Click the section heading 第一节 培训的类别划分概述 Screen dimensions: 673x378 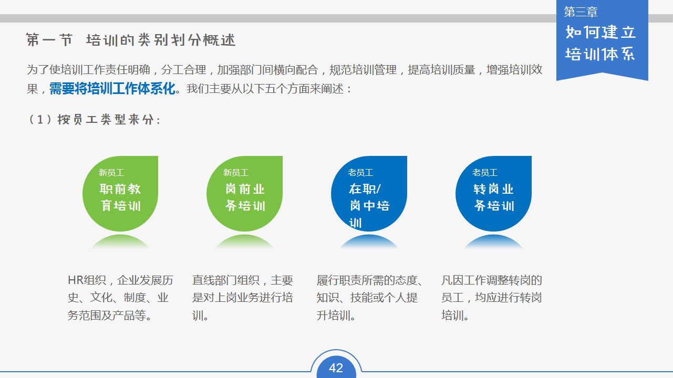[x=131, y=40]
